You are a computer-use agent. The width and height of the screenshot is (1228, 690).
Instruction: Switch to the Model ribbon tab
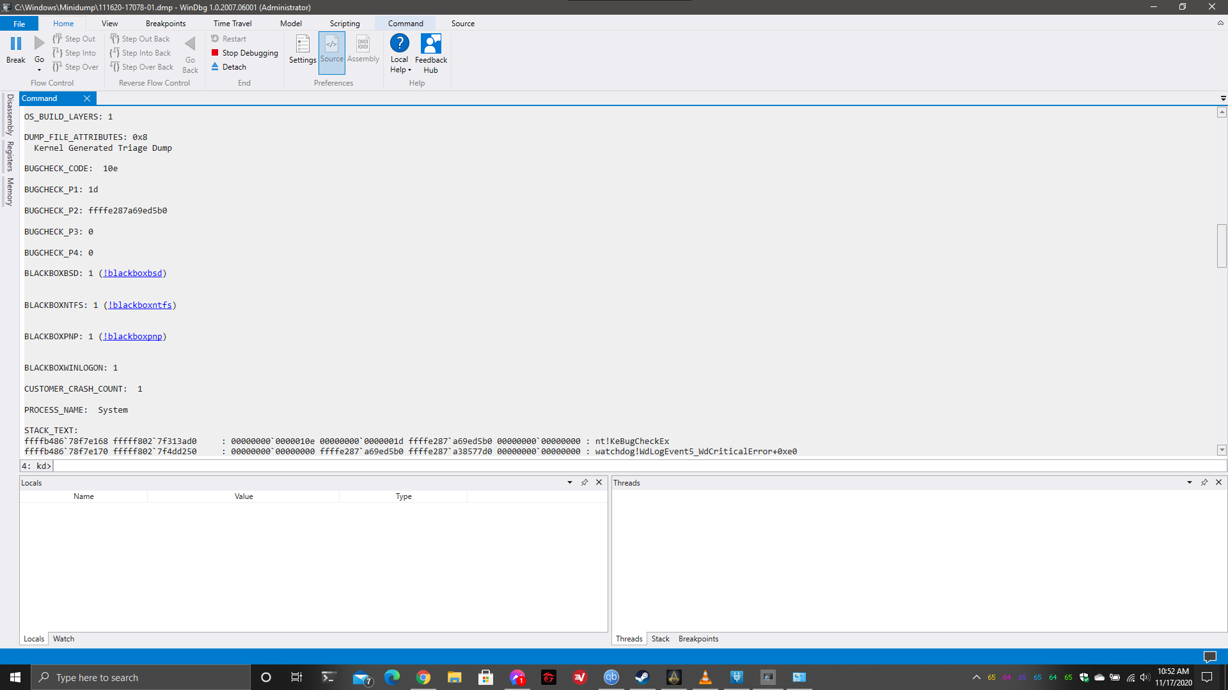click(291, 24)
